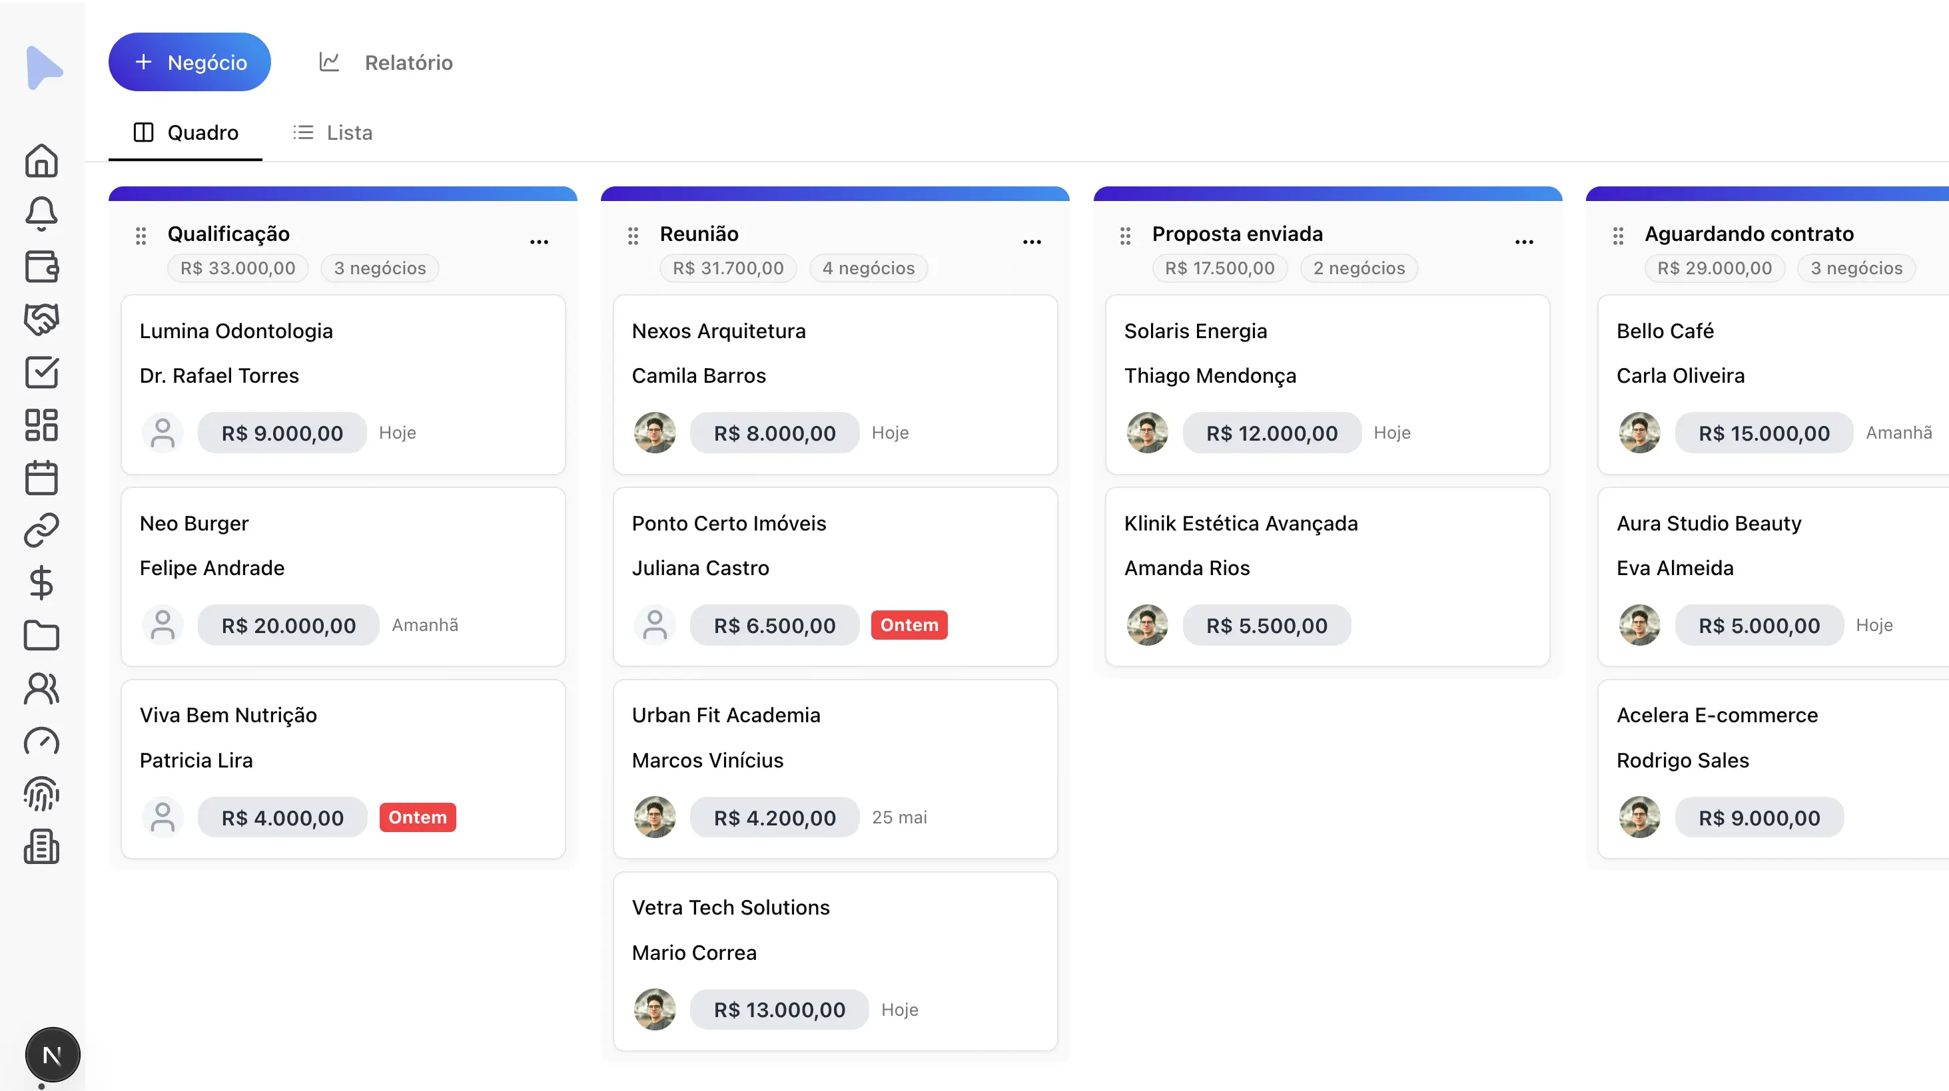The width and height of the screenshot is (1949, 1091).
Task: Open the Klinik Estética Avançada deal card
Action: 1328,577
